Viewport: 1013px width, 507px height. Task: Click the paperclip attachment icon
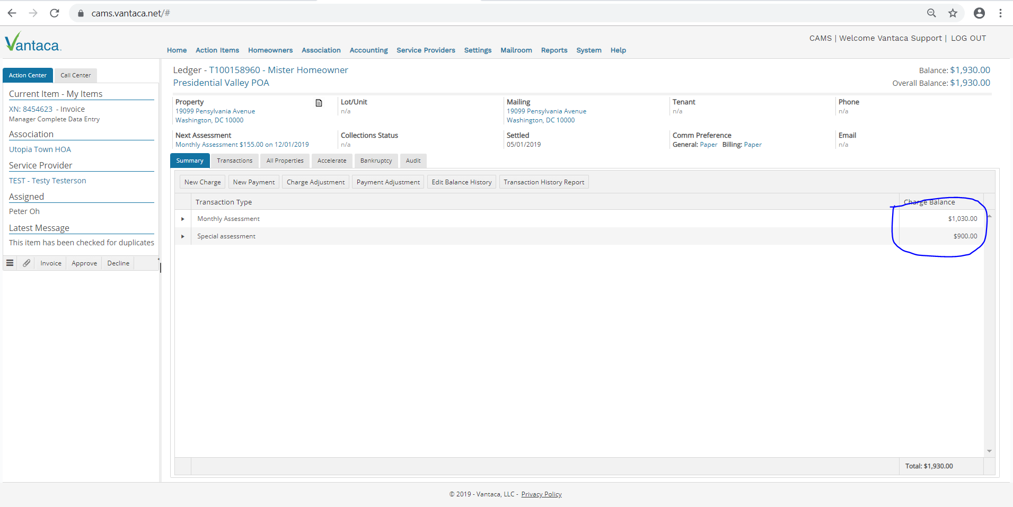(27, 263)
